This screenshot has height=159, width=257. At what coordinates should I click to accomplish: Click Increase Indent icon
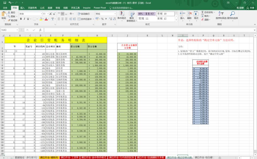point(74,19)
